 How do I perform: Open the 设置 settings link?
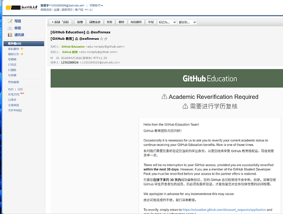pyautogui.click(x=57, y=10)
